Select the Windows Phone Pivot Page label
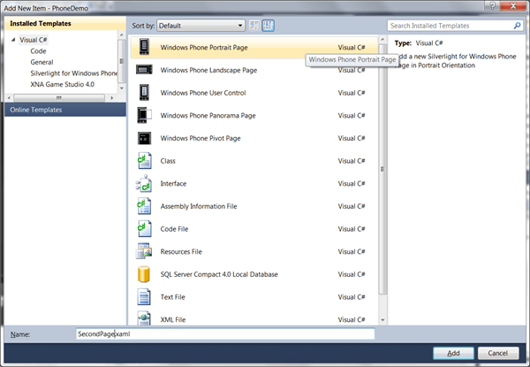The width and height of the screenshot is (530, 367). point(201,138)
